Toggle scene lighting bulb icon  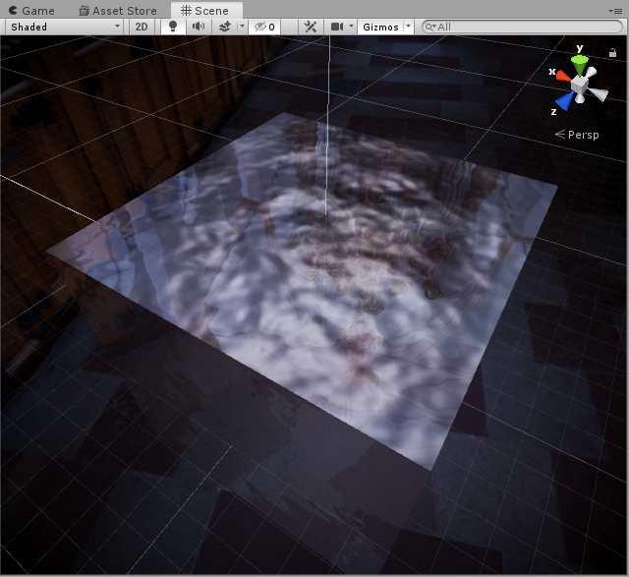click(x=173, y=27)
